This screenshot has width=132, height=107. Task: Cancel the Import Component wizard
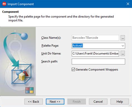pos(98,102)
